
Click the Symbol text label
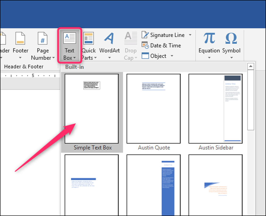(231, 51)
